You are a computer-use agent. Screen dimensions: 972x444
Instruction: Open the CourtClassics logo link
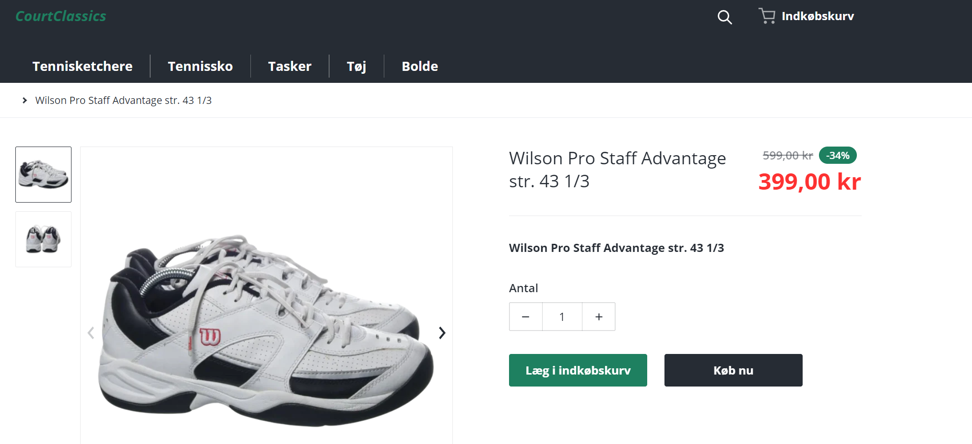click(x=61, y=16)
